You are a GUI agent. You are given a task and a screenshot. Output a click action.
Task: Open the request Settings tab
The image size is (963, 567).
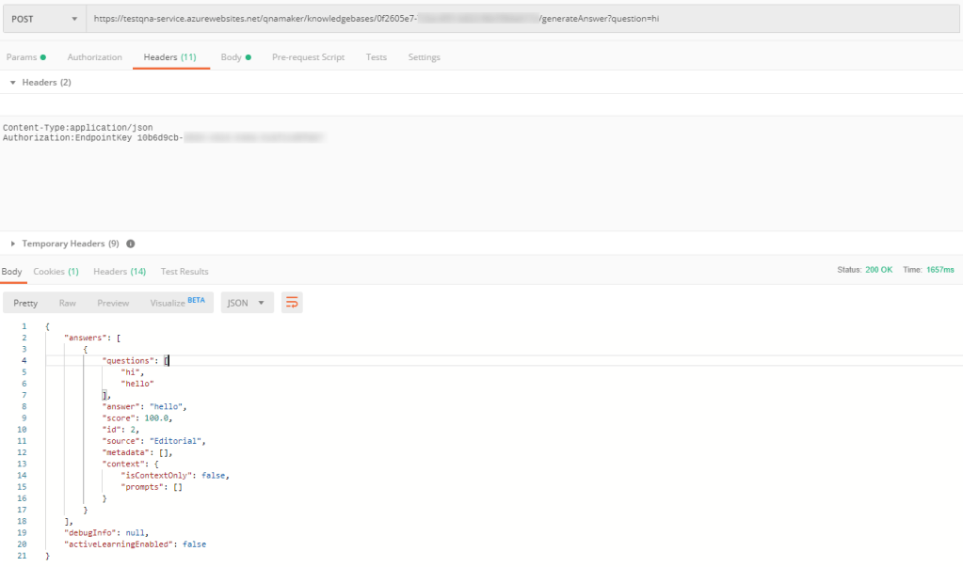point(424,57)
